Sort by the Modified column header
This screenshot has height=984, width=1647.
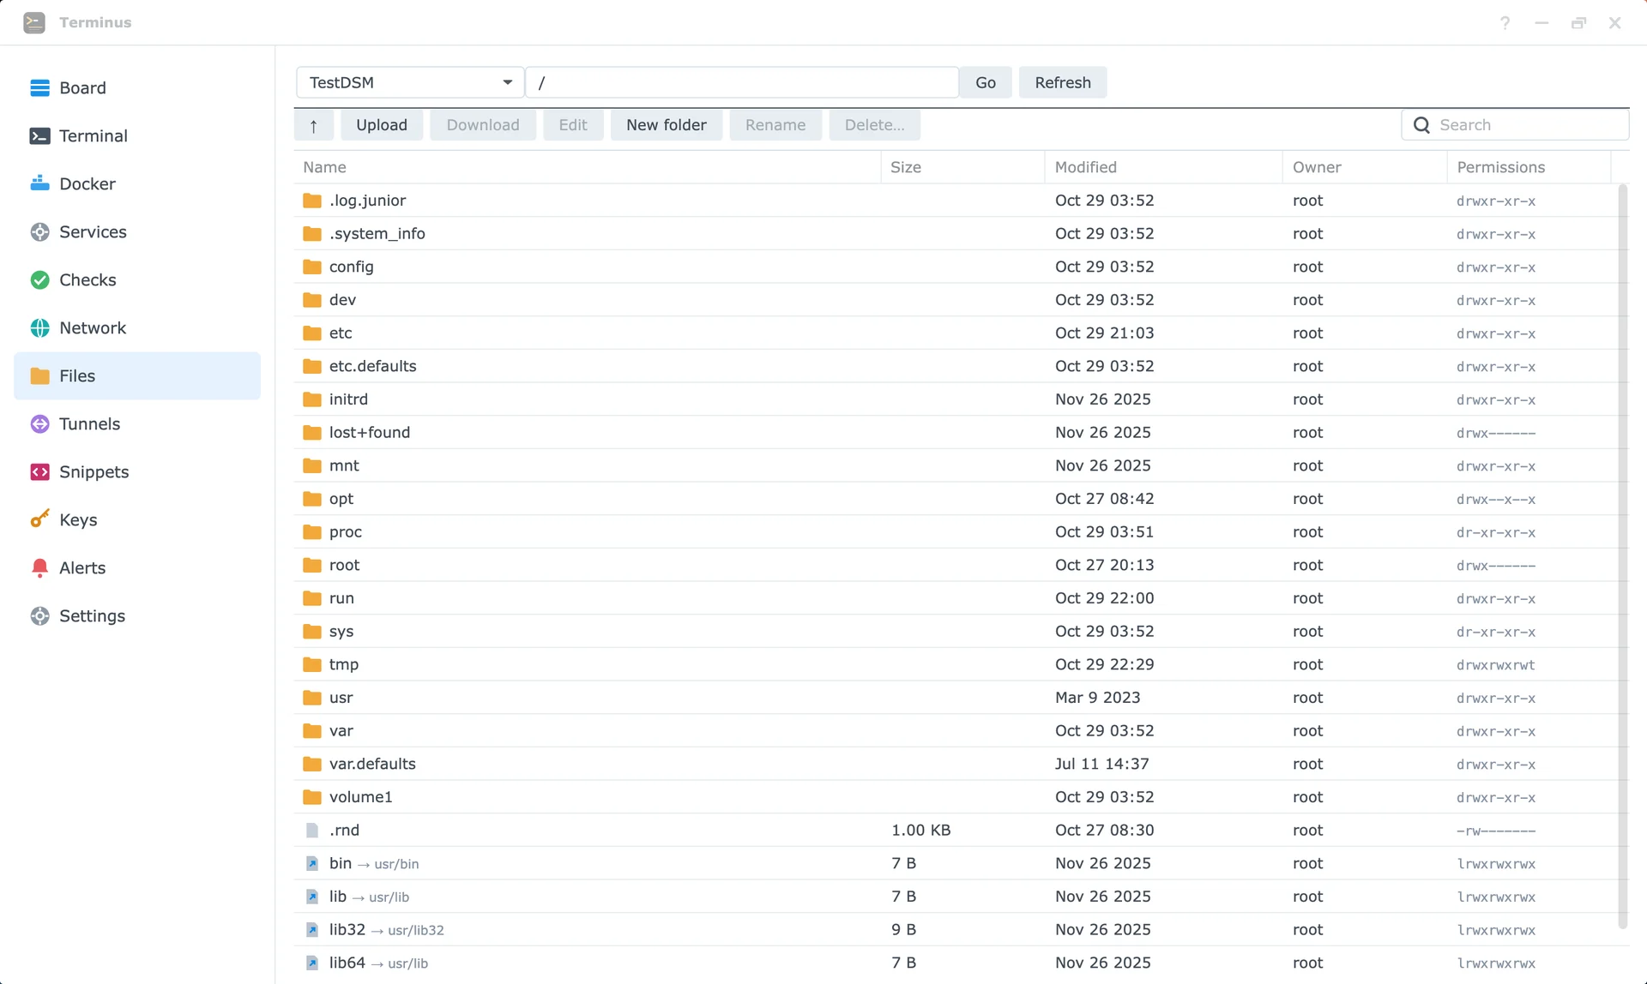pyautogui.click(x=1163, y=167)
